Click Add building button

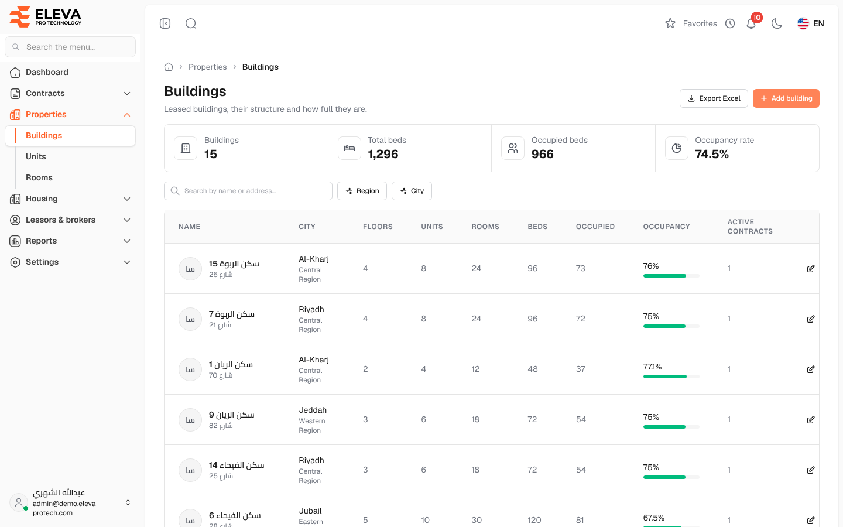(786, 98)
